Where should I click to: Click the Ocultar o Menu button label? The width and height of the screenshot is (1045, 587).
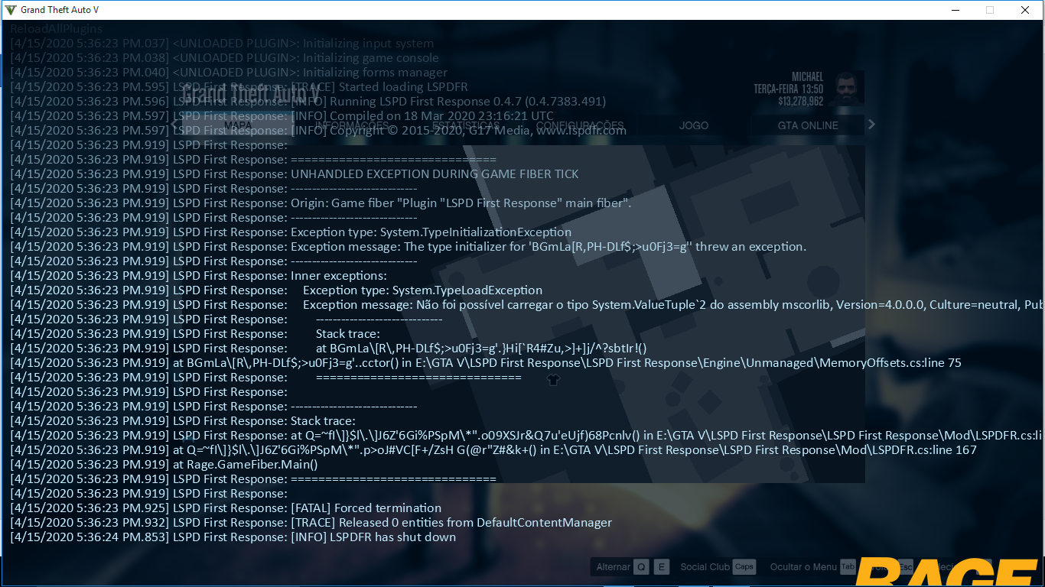pos(803,567)
